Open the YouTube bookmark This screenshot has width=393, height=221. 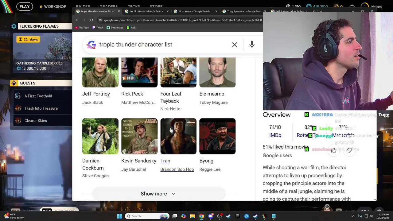coord(82,28)
